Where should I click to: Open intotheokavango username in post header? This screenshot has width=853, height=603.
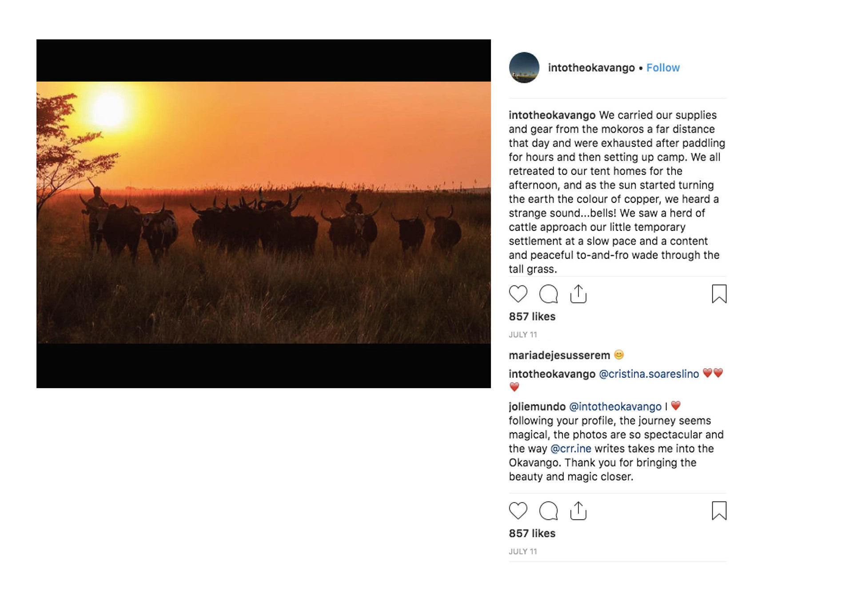point(591,67)
